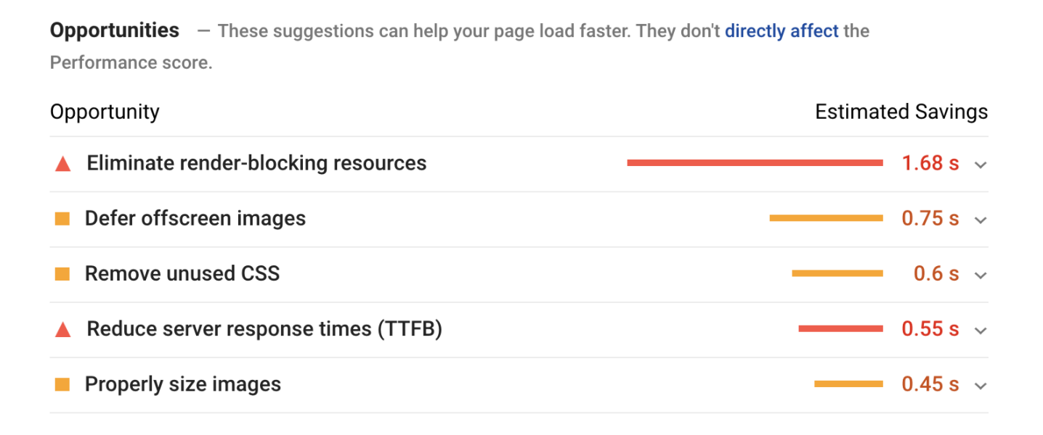Select the Properly size images row label
Screen dimensions: 1043x435
[182, 384]
